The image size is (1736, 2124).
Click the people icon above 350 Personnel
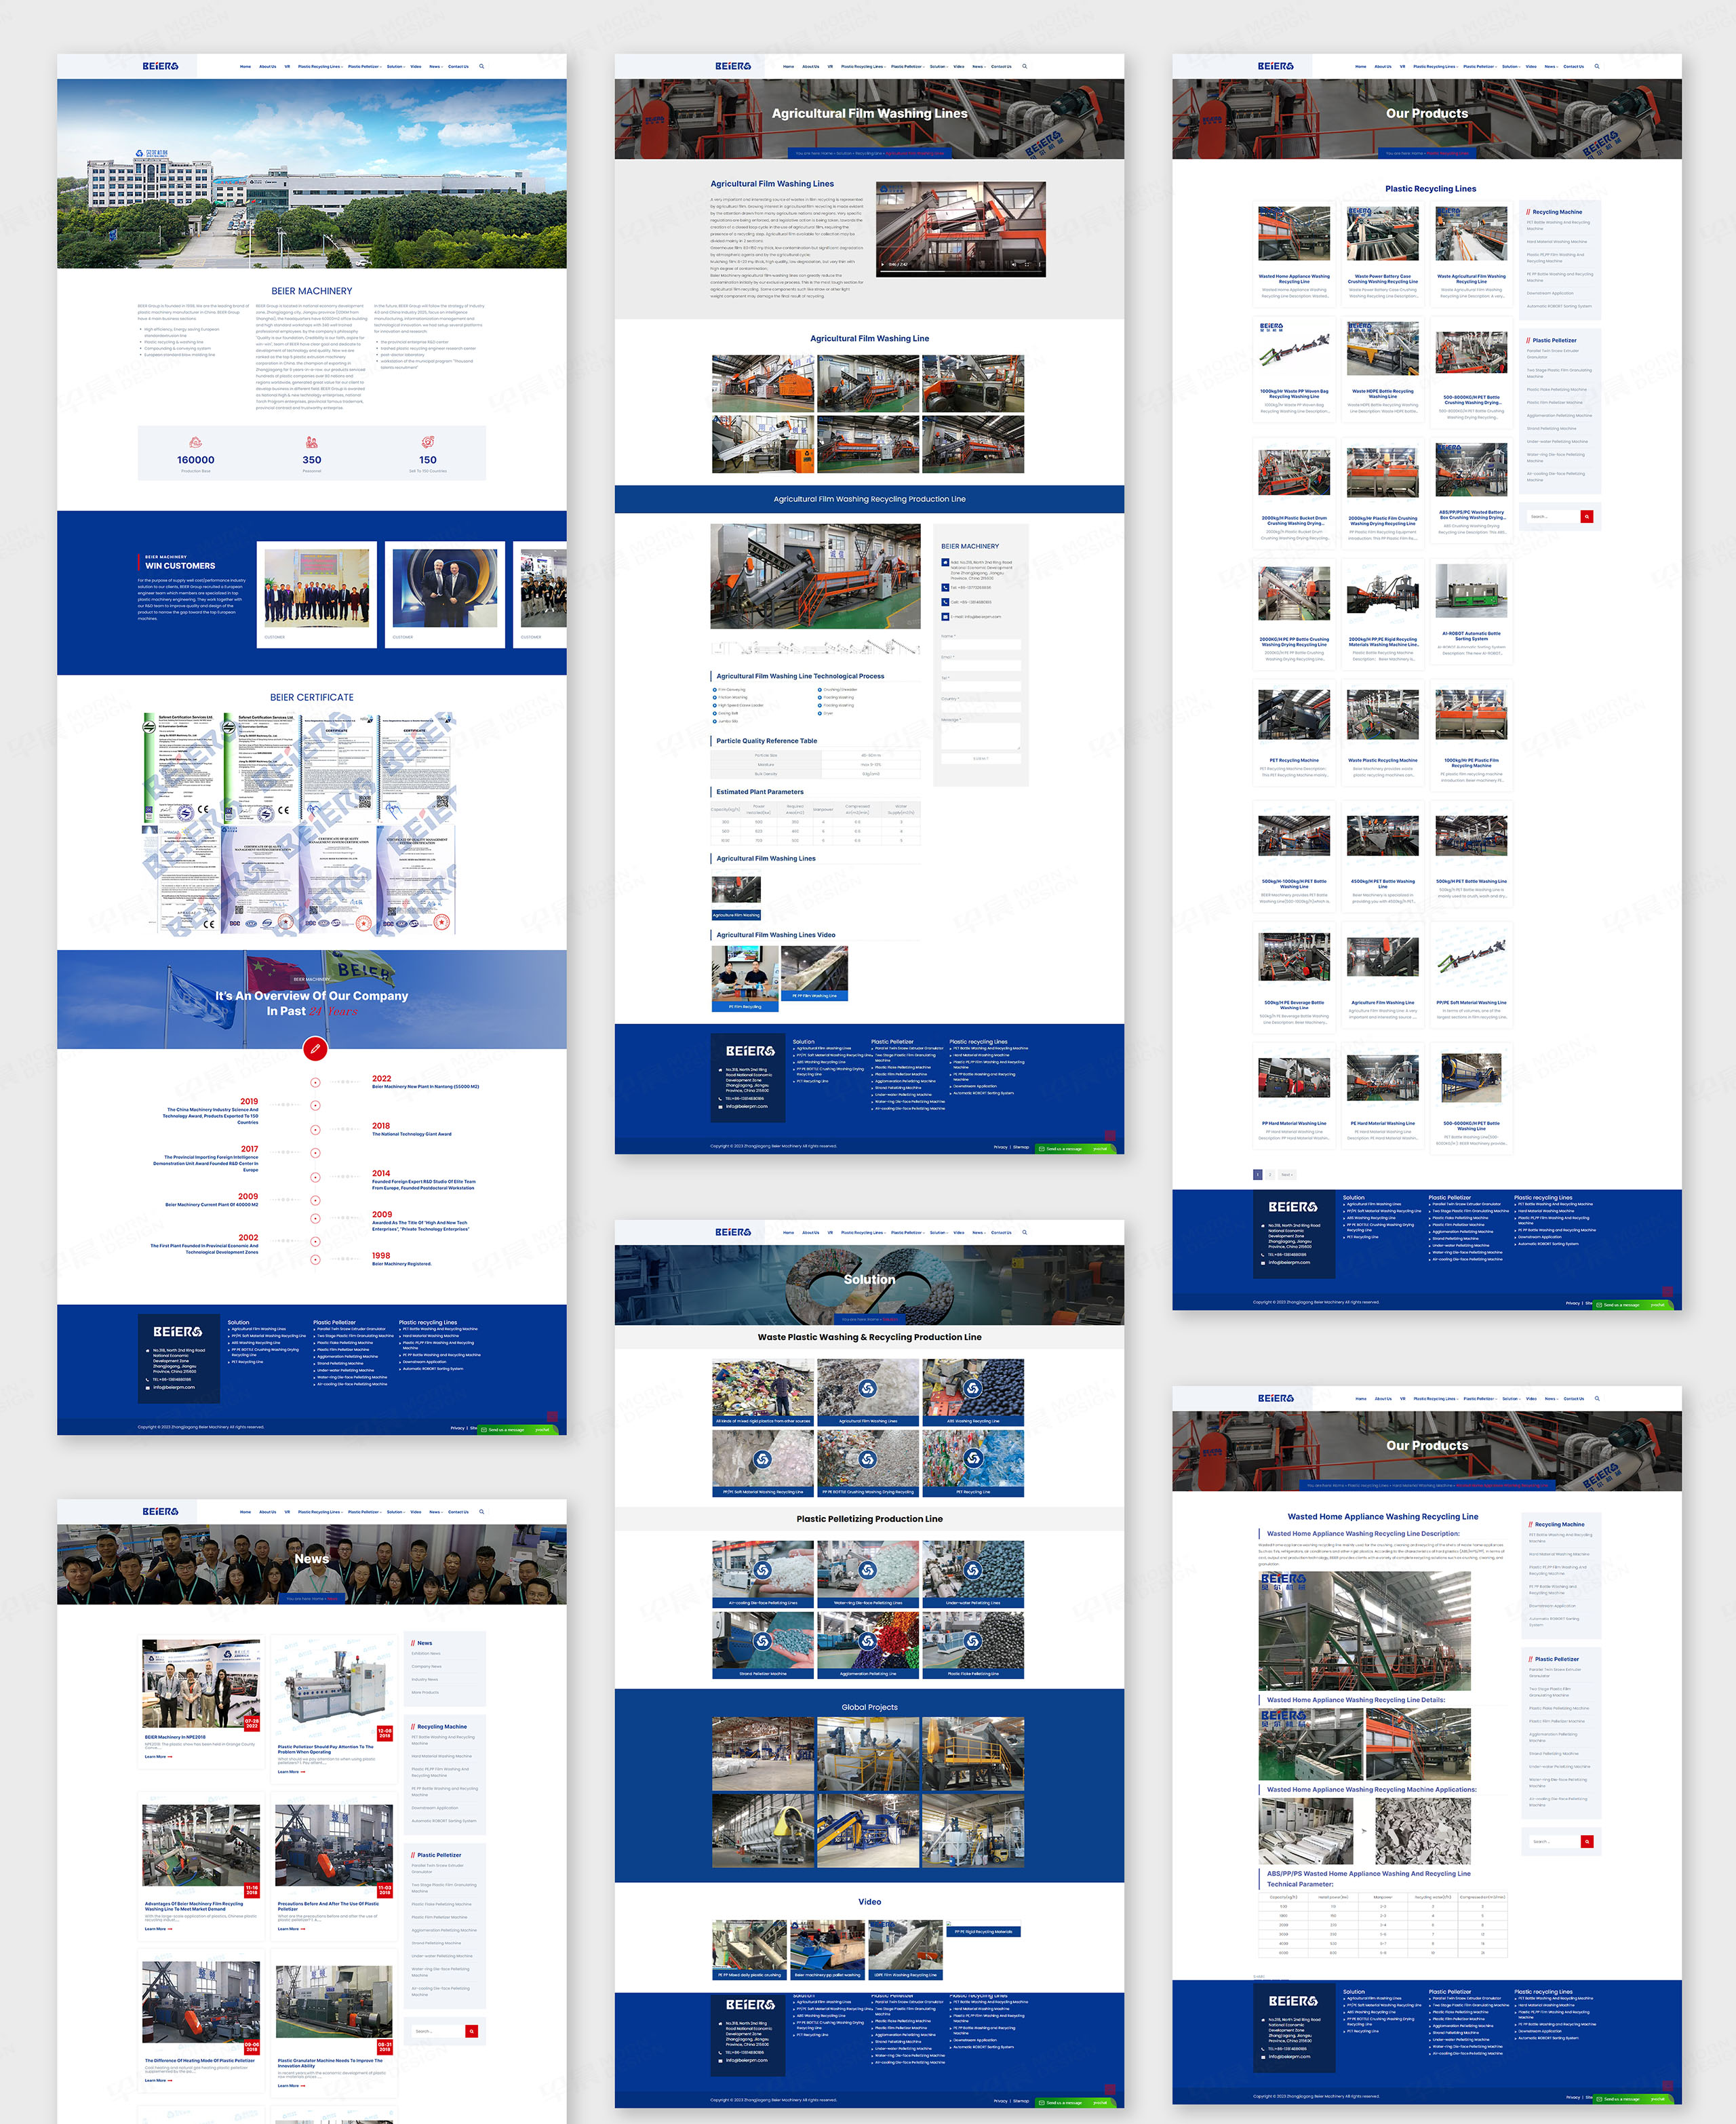(x=312, y=442)
